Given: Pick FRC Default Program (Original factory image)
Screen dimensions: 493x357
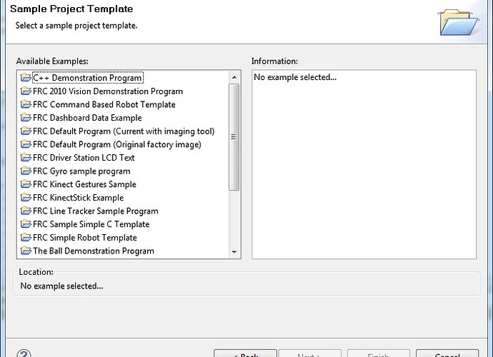Looking at the screenshot, I should pyautogui.click(x=117, y=144).
